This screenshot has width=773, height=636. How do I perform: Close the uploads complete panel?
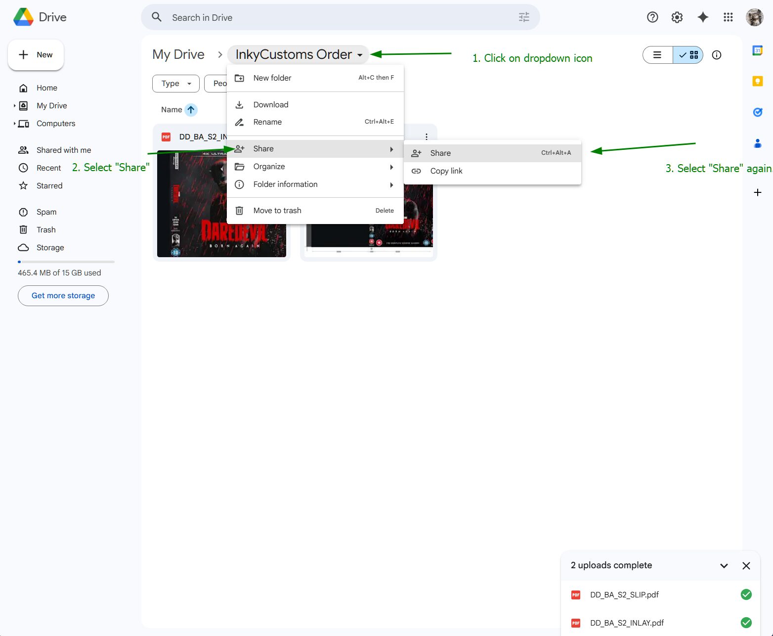click(x=746, y=566)
